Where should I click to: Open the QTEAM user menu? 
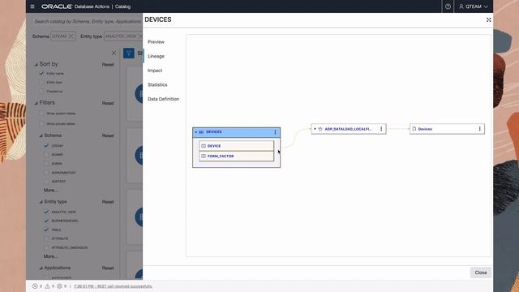pyautogui.click(x=474, y=6)
